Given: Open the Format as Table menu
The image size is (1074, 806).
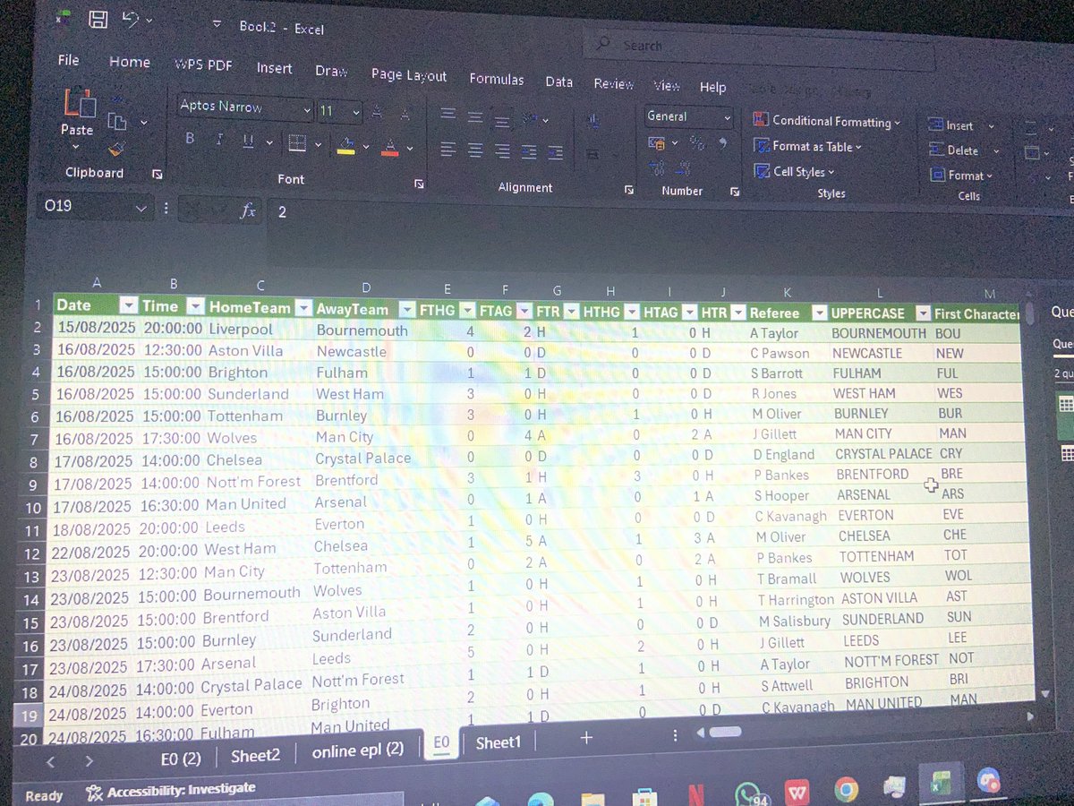Looking at the screenshot, I should click(x=807, y=146).
